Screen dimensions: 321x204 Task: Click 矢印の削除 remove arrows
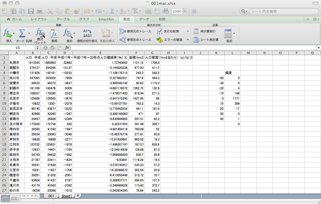pos(168,31)
